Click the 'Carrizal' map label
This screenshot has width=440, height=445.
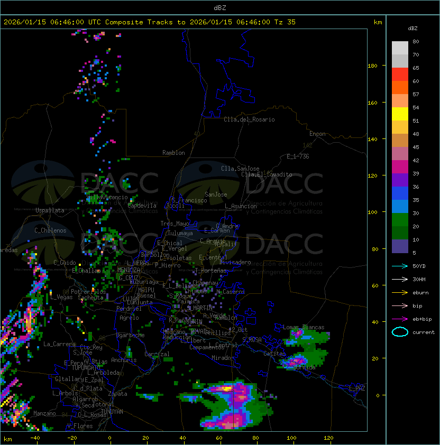pyautogui.click(x=157, y=354)
